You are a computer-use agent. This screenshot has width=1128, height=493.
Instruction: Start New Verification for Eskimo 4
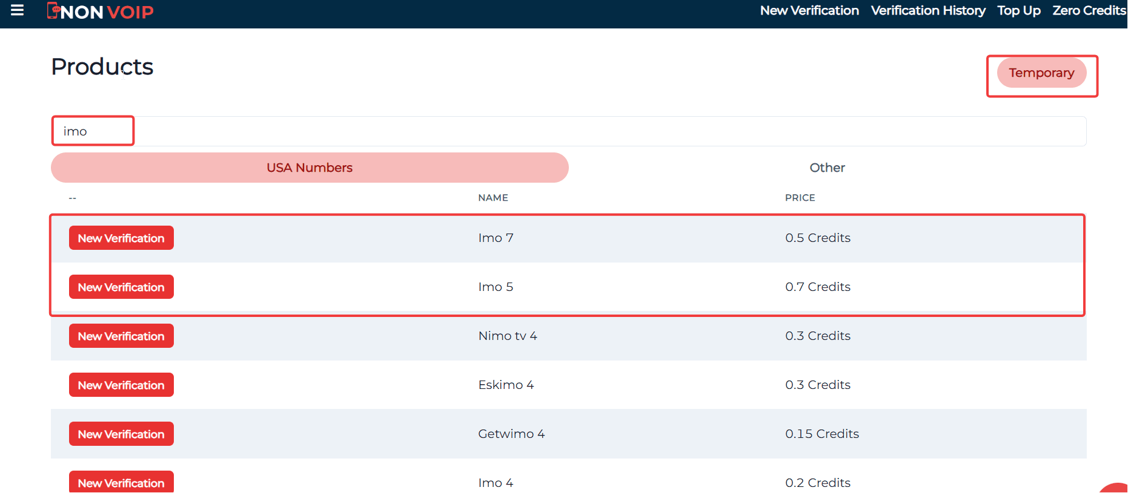click(121, 385)
